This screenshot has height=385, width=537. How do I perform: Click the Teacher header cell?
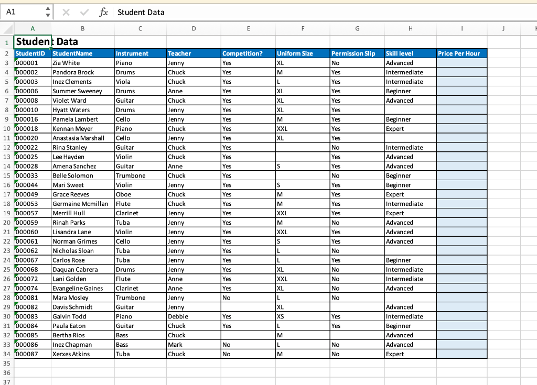point(194,53)
